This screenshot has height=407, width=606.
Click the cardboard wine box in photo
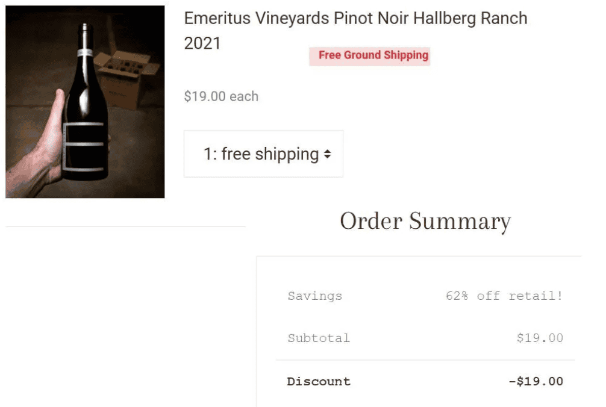coord(128,75)
